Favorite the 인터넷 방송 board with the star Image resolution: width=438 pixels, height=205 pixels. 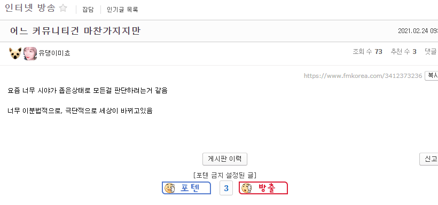pyautogui.click(x=63, y=9)
